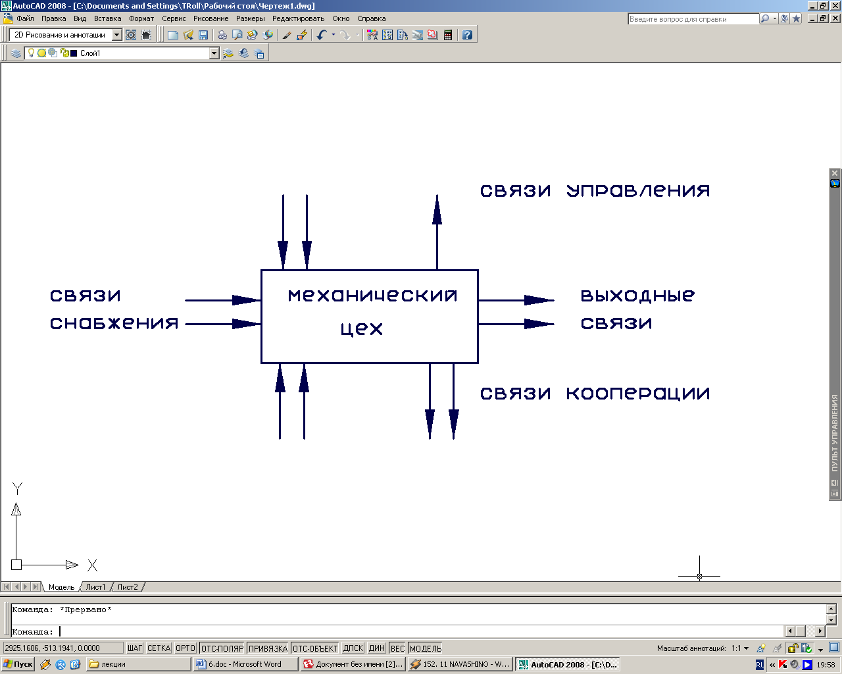Select the Match Properties brush icon

point(287,35)
